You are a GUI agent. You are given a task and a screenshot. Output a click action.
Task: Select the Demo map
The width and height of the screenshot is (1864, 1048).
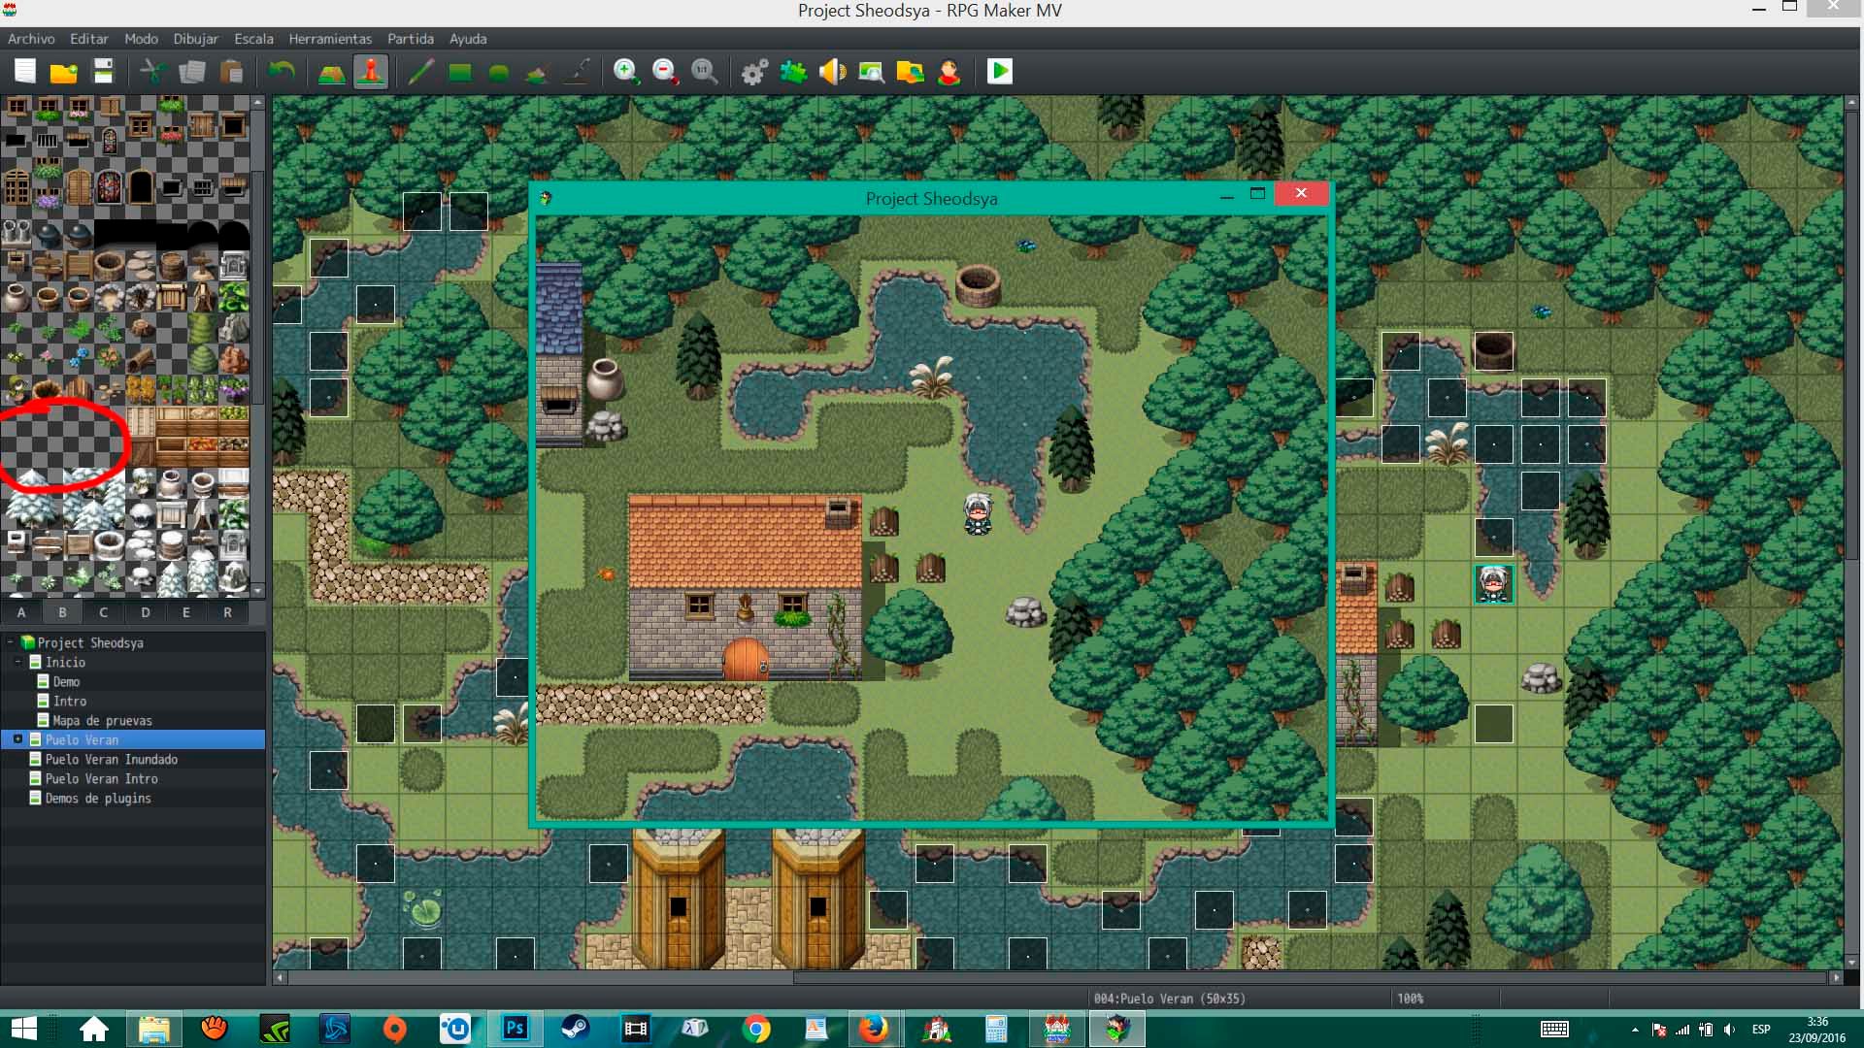(66, 682)
